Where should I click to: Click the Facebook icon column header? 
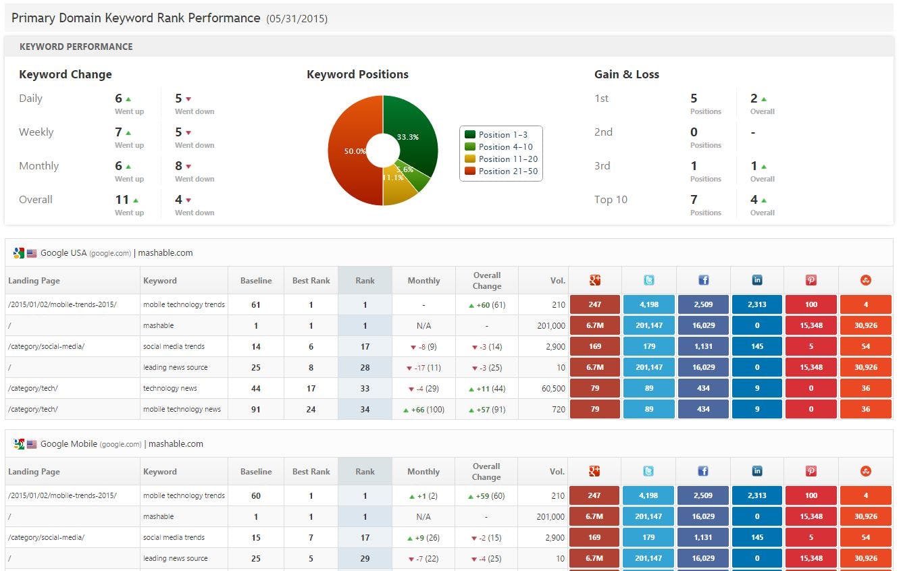click(703, 279)
